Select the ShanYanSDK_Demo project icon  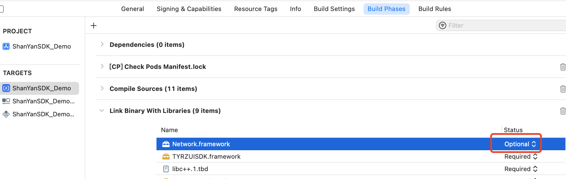coord(6,46)
